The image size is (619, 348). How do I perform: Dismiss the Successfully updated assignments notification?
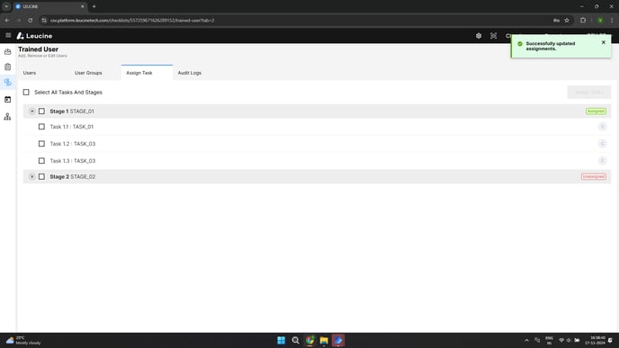[x=603, y=42]
